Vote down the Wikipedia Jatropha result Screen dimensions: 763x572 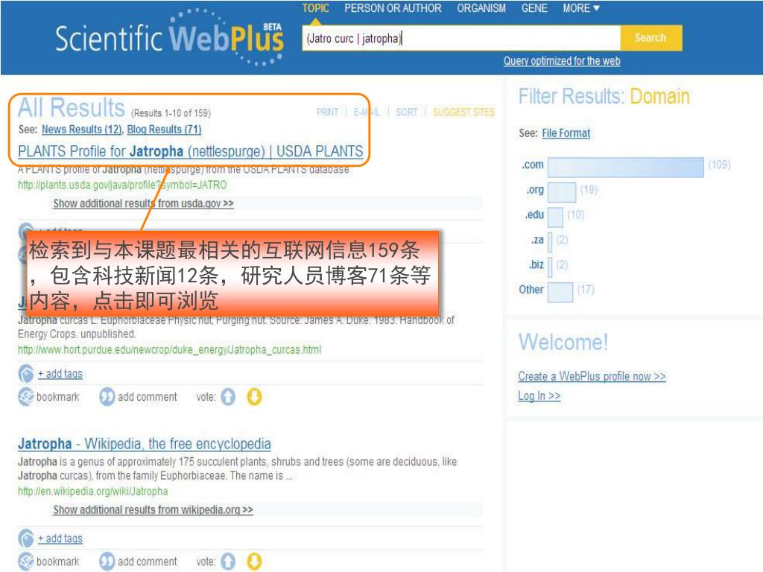[x=254, y=562]
